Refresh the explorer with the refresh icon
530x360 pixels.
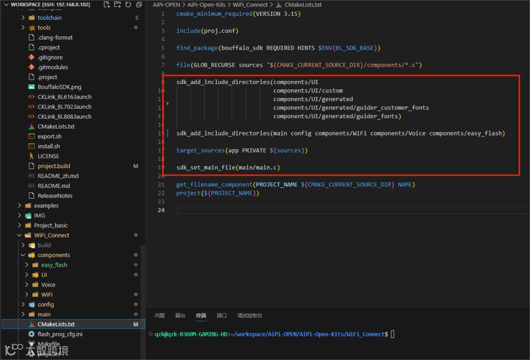pyautogui.click(x=128, y=4)
